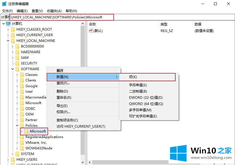Screen dimensions: 235x165
Task: Click the HKEY_CLASSES_ROOT folder icon
Action: (x=13, y=29)
